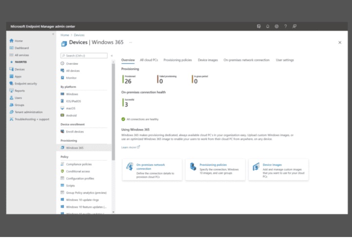Image resolution: width=352 pixels, height=238 pixels.
Task: Collapse the Devices menu with the chevron
Action: (112, 56)
